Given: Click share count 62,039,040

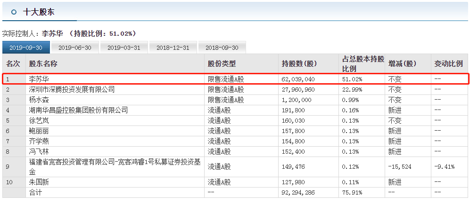Looking at the screenshot, I should [x=298, y=80].
